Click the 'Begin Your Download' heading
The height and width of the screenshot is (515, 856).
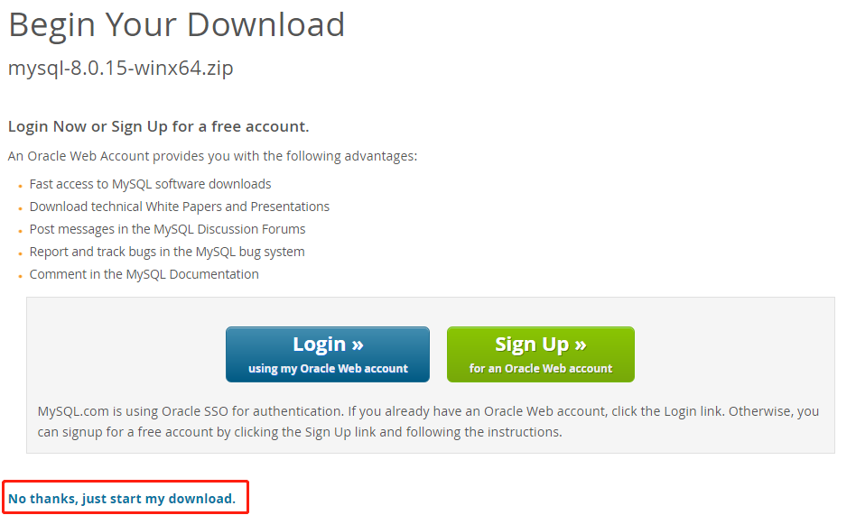tap(177, 25)
